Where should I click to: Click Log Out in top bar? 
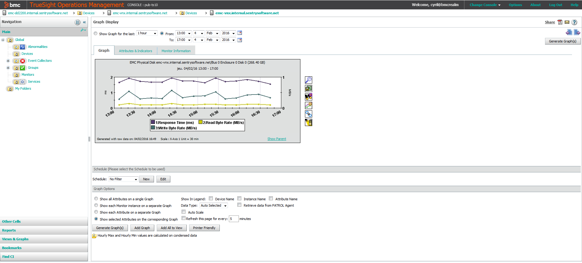pos(556,5)
